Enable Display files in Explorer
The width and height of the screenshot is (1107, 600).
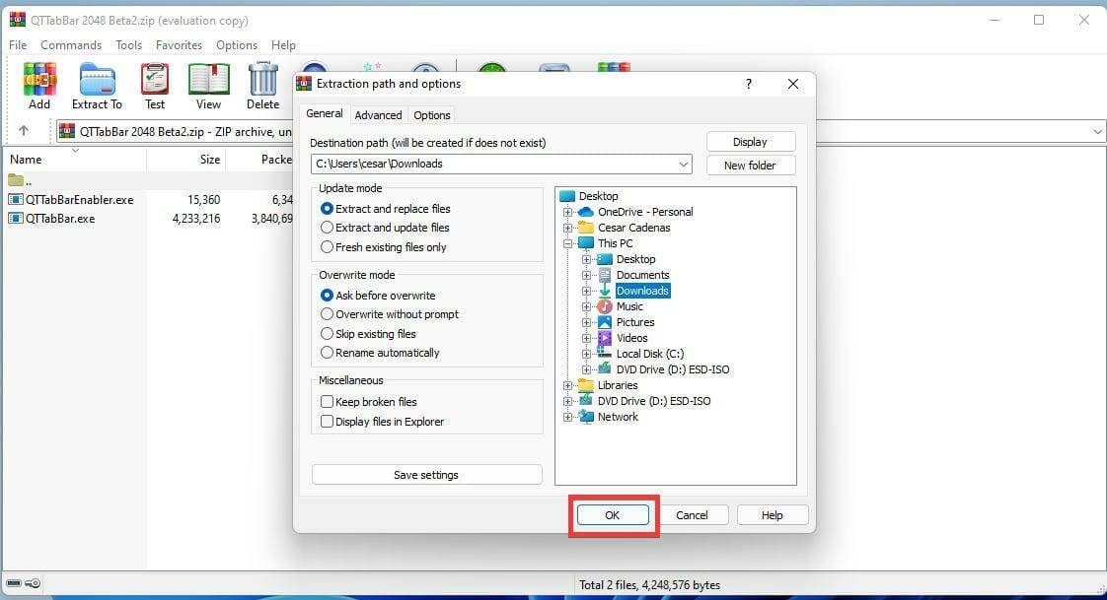point(328,421)
